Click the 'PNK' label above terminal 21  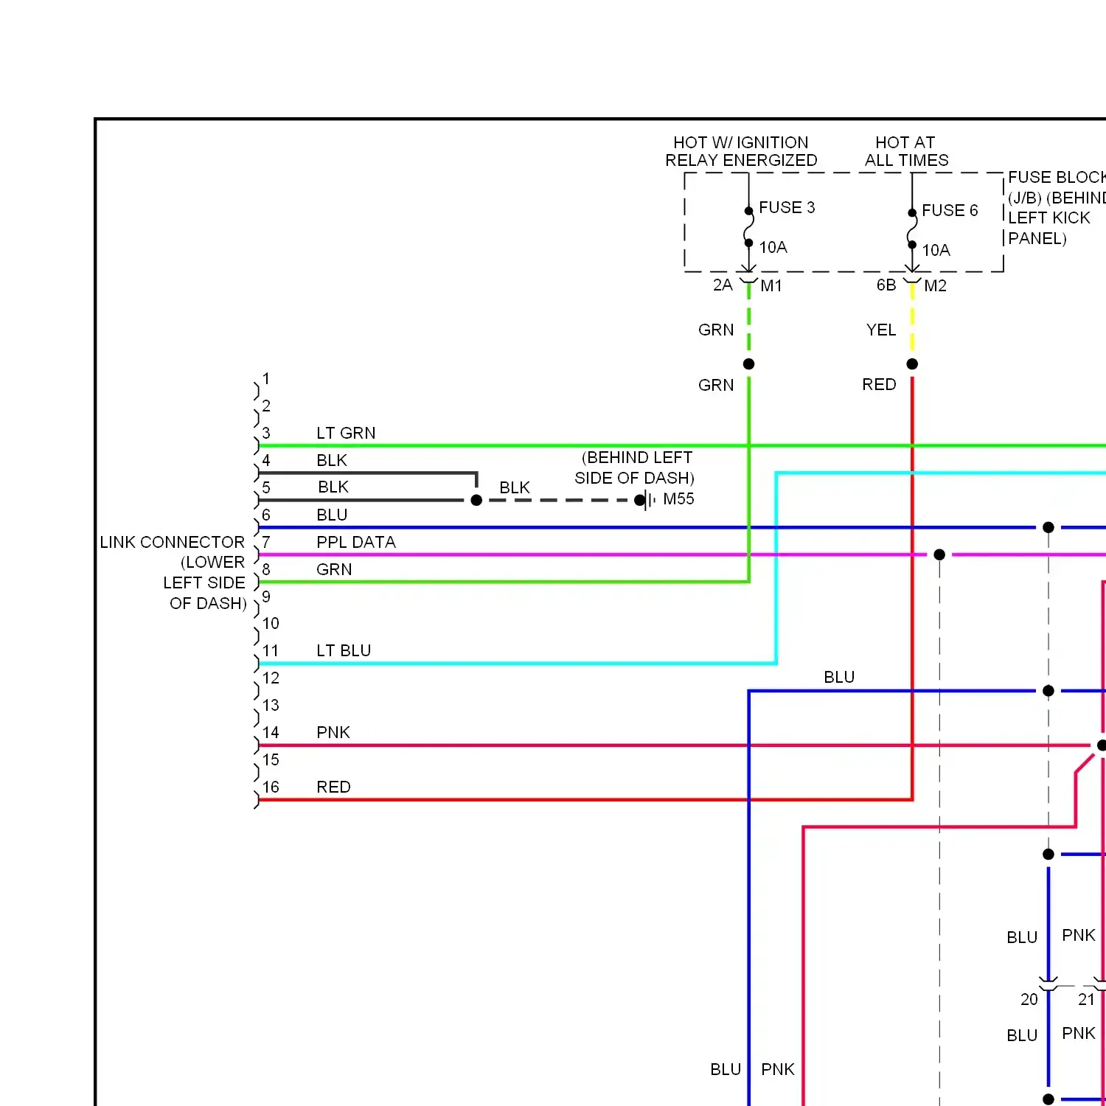1079,935
